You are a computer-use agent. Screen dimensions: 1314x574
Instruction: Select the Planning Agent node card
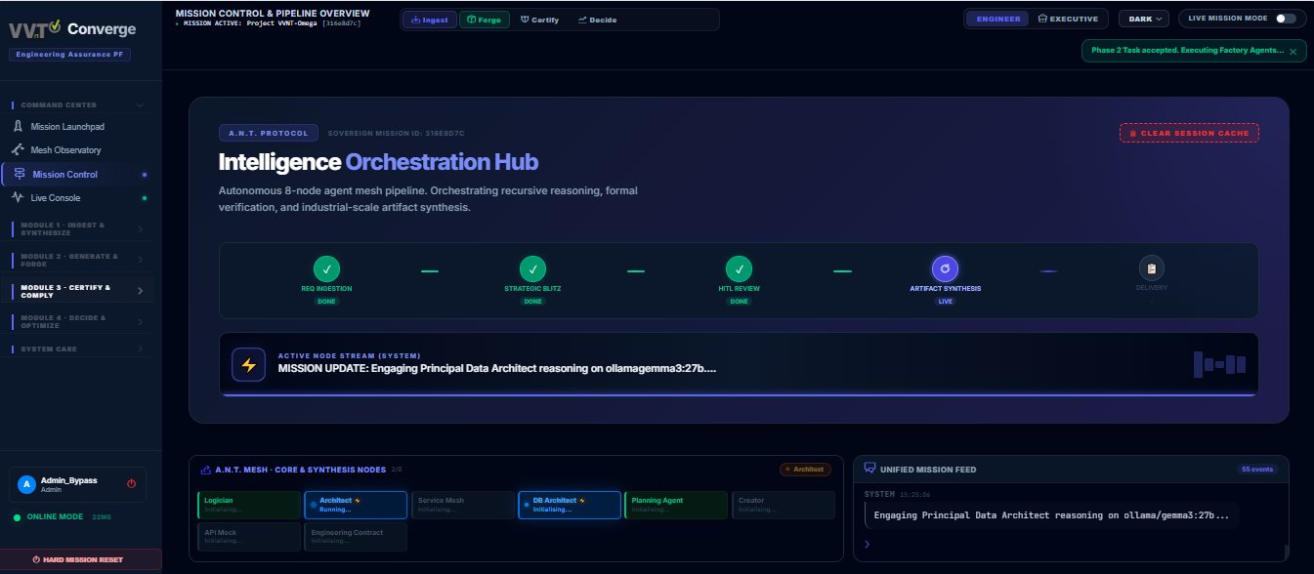(x=676, y=505)
